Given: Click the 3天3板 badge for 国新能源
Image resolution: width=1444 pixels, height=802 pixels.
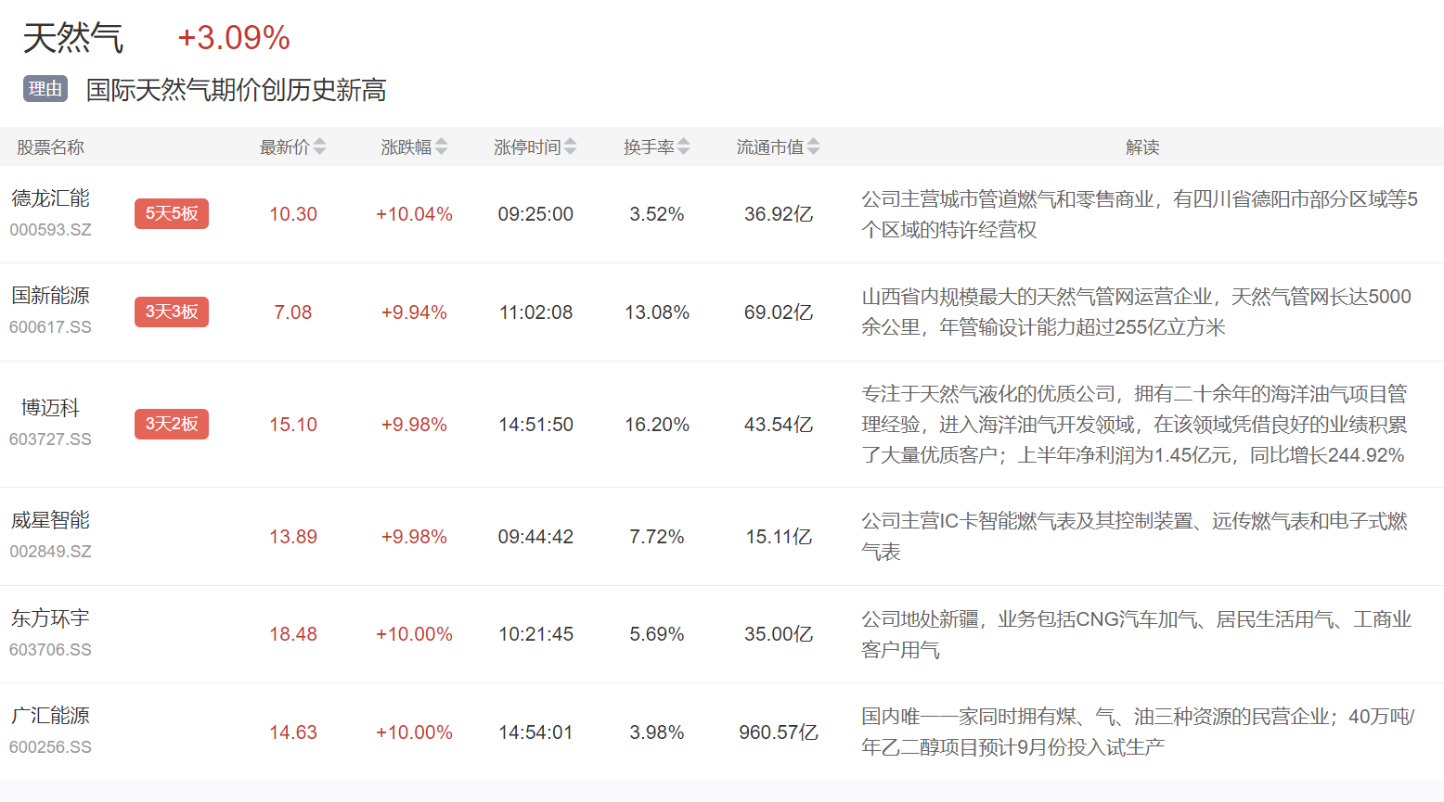Looking at the screenshot, I should (x=172, y=312).
